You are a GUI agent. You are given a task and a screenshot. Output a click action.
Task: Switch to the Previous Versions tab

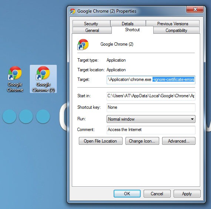pos(173,24)
